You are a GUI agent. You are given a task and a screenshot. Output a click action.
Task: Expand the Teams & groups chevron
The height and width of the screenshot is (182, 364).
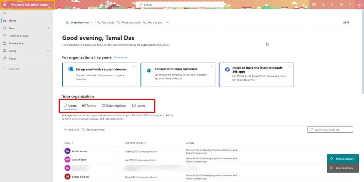pos(48,36)
